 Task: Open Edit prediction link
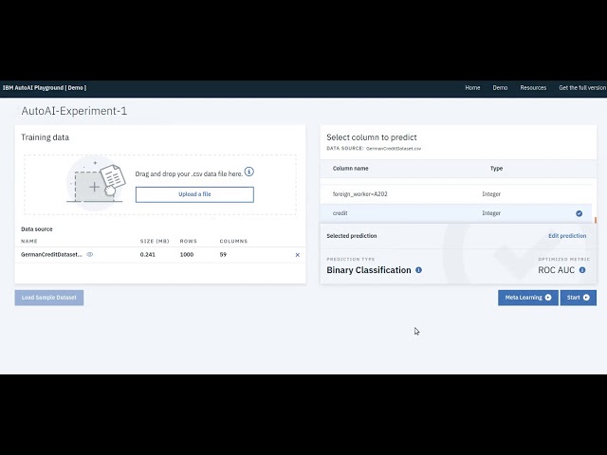(x=567, y=236)
